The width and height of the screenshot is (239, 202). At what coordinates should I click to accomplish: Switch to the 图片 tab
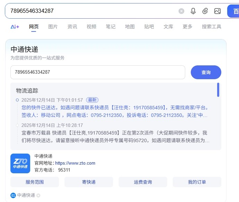53,27
